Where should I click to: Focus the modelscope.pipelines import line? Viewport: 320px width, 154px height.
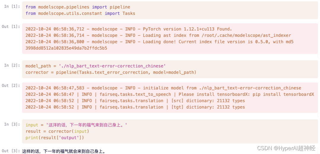tap(78, 7)
